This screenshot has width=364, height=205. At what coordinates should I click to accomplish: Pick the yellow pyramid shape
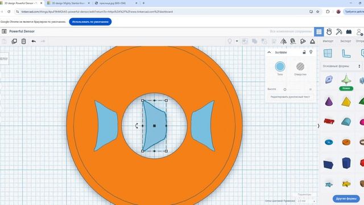346,102
